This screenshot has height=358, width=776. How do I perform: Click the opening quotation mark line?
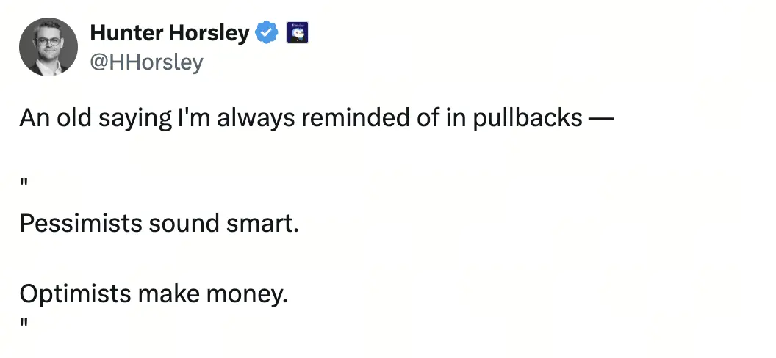[24, 183]
